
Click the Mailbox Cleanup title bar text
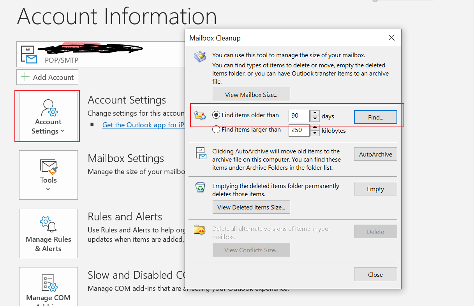tap(215, 38)
